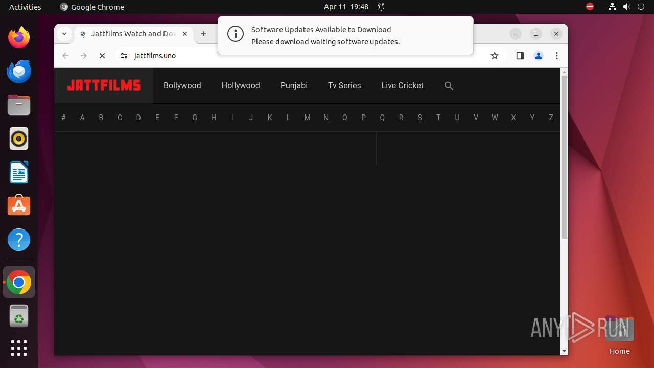Open the clock calendar Apr 11 19:48
Viewport: 654px width, 368px height.
pyautogui.click(x=346, y=7)
